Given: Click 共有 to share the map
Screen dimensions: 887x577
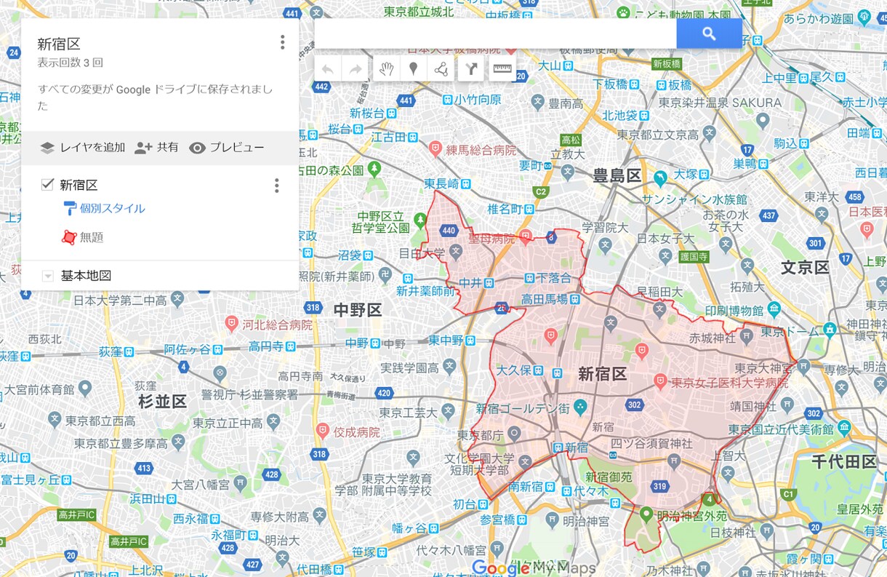Looking at the screenshot, I should pyautogui.click(x=156, y=148).
